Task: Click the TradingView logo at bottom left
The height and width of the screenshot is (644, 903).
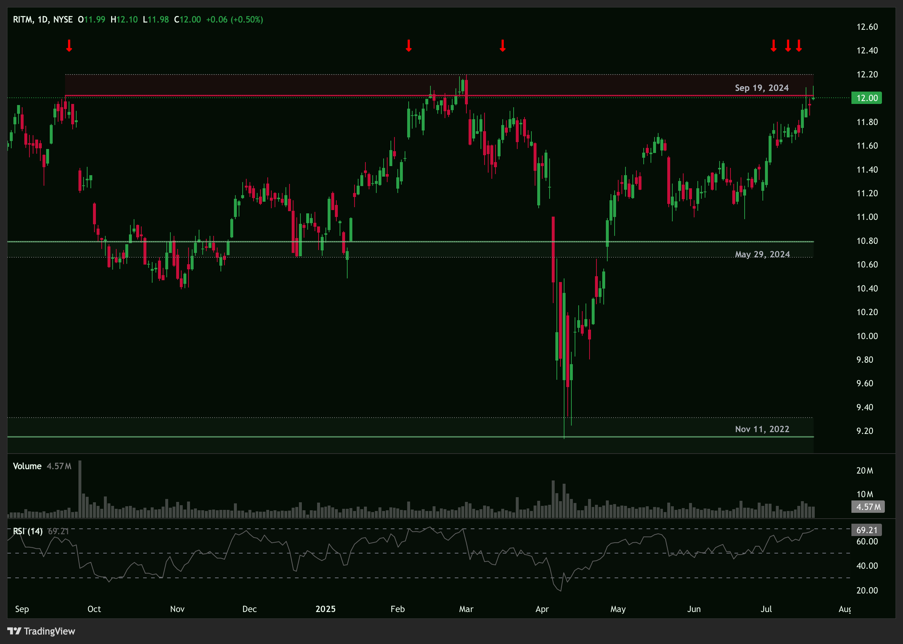Action: [41, 631]
